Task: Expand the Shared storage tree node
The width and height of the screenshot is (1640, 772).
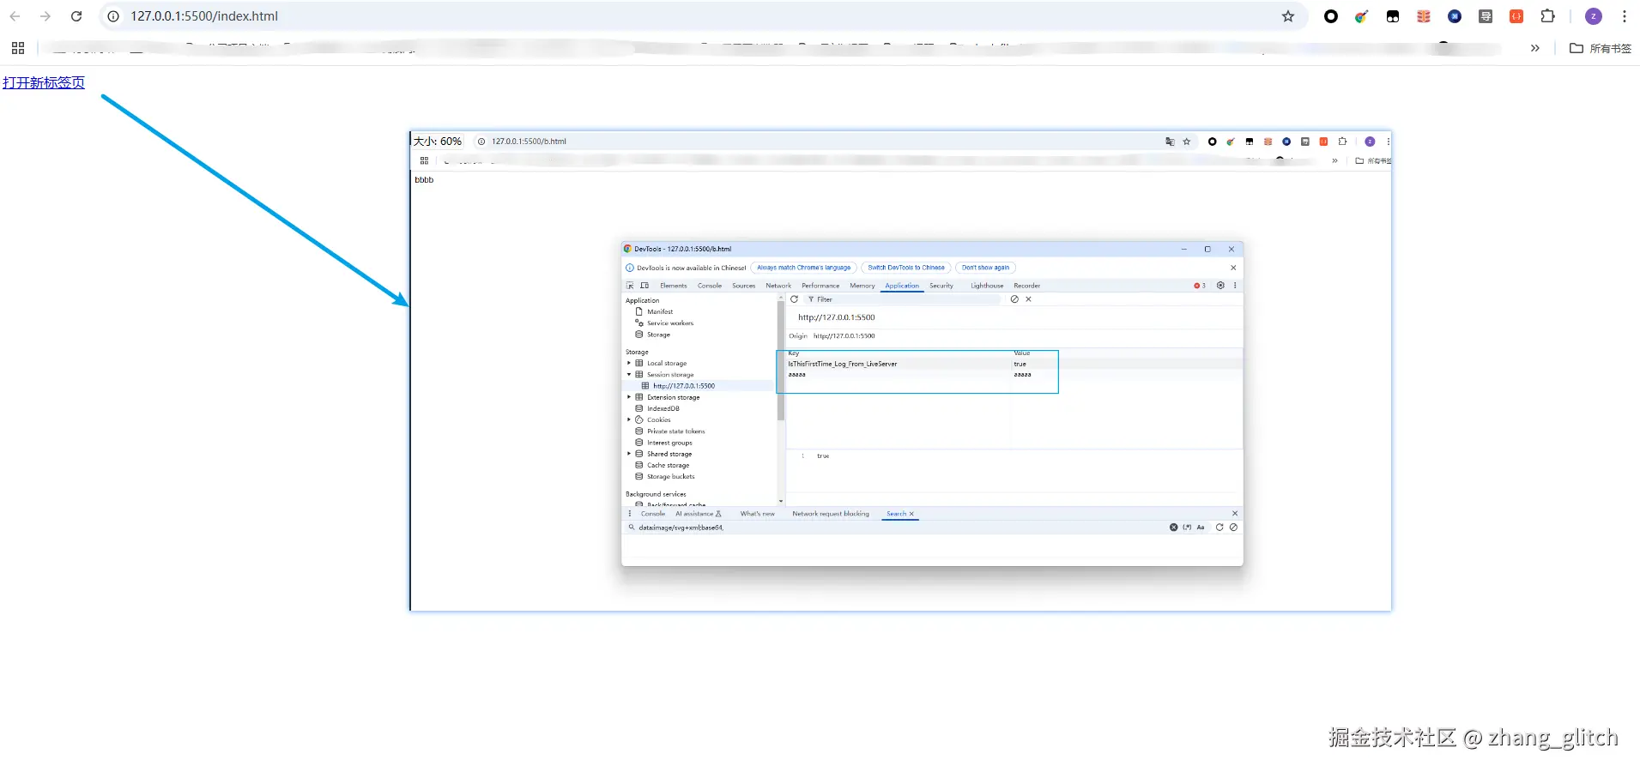Action: click(629, 454)
